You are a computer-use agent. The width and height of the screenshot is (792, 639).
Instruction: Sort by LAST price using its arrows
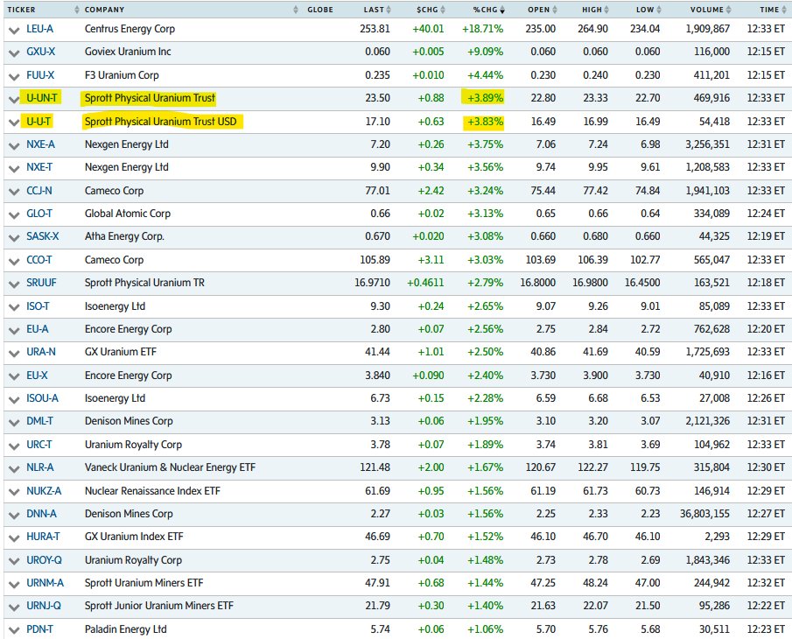coord(389,10)
